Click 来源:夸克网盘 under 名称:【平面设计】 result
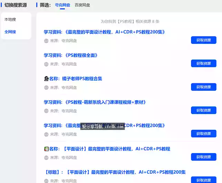Screen dimensions: 222x183 click(63, 157)
